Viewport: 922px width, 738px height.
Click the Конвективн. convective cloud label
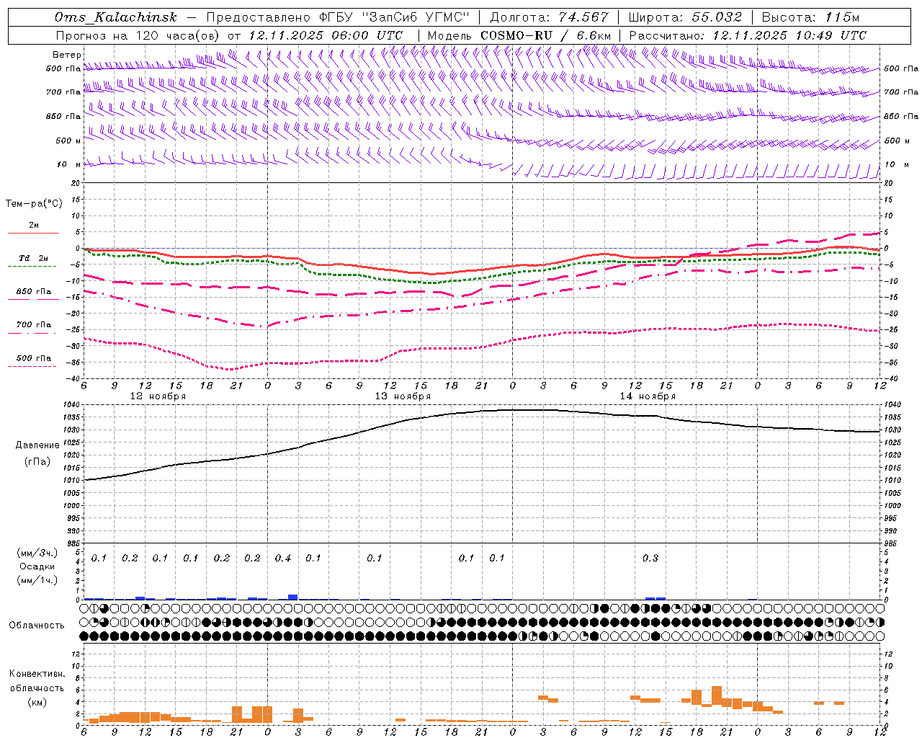[x=37, y=674]
